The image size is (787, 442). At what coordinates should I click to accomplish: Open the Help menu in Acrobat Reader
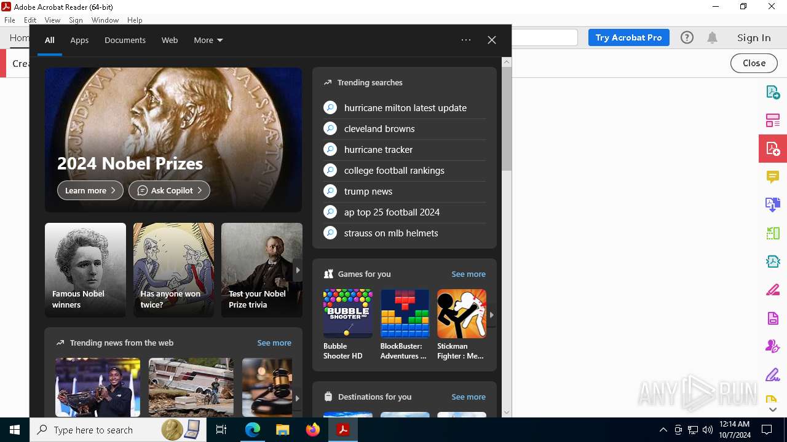[135, 20]
